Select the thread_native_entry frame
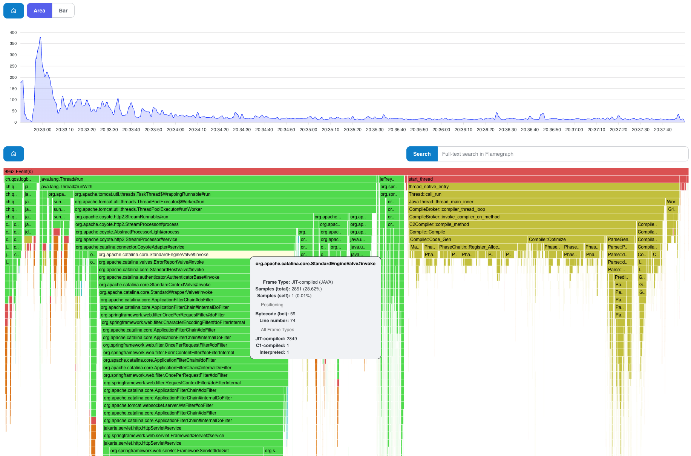The image size is (691, 456). [543, 187]
